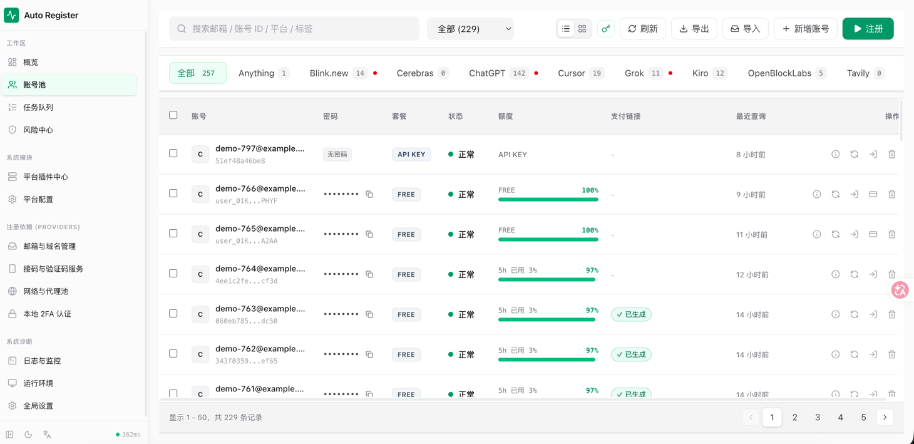Click the green 注册 register button
This screenshot has width=914, height=444.
(x=868, y=29)
